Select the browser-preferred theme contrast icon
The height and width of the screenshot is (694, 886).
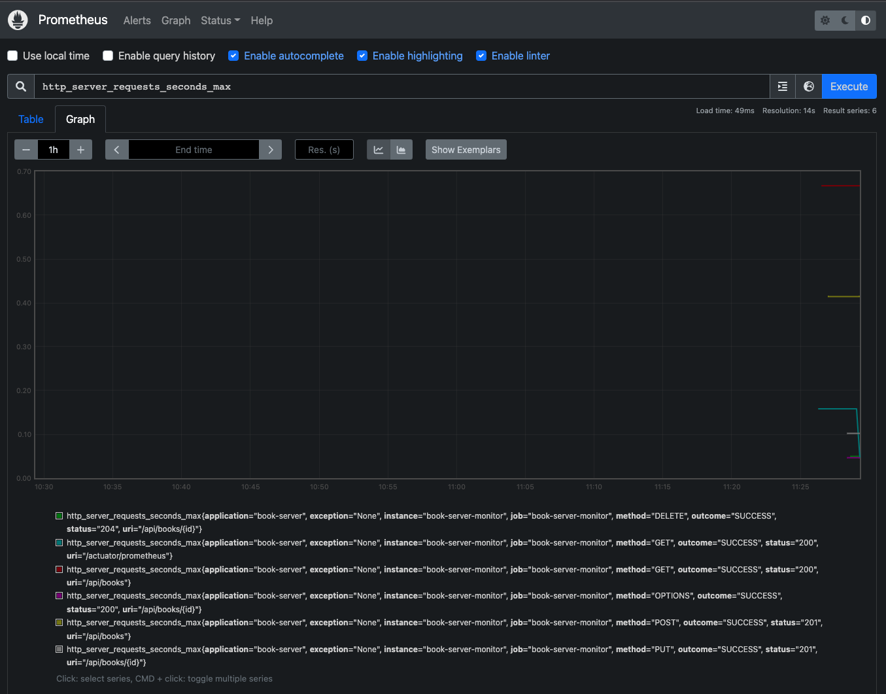(x=866, y=20)
